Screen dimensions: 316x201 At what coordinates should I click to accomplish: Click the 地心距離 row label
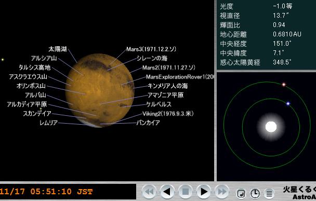click(233, 34)
